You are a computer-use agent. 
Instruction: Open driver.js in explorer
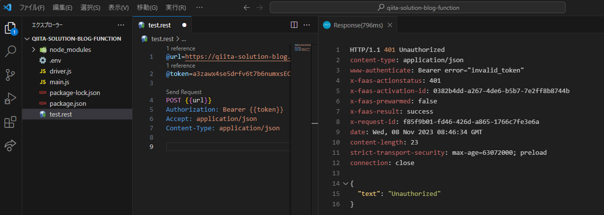[77, 71]
